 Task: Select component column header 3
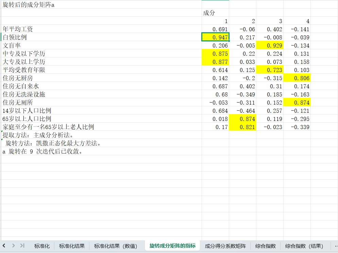[x=270, y=21]
